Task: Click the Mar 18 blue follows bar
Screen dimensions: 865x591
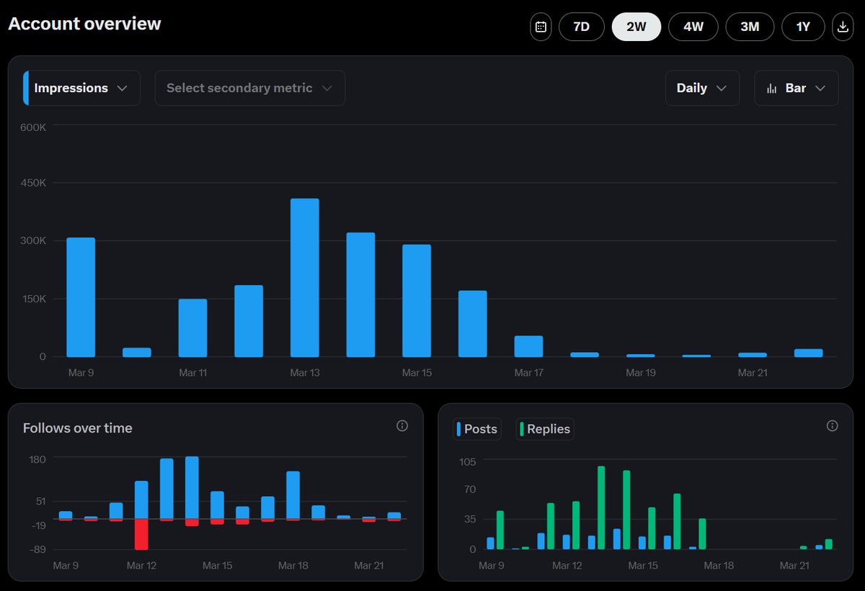Action: 293,495
